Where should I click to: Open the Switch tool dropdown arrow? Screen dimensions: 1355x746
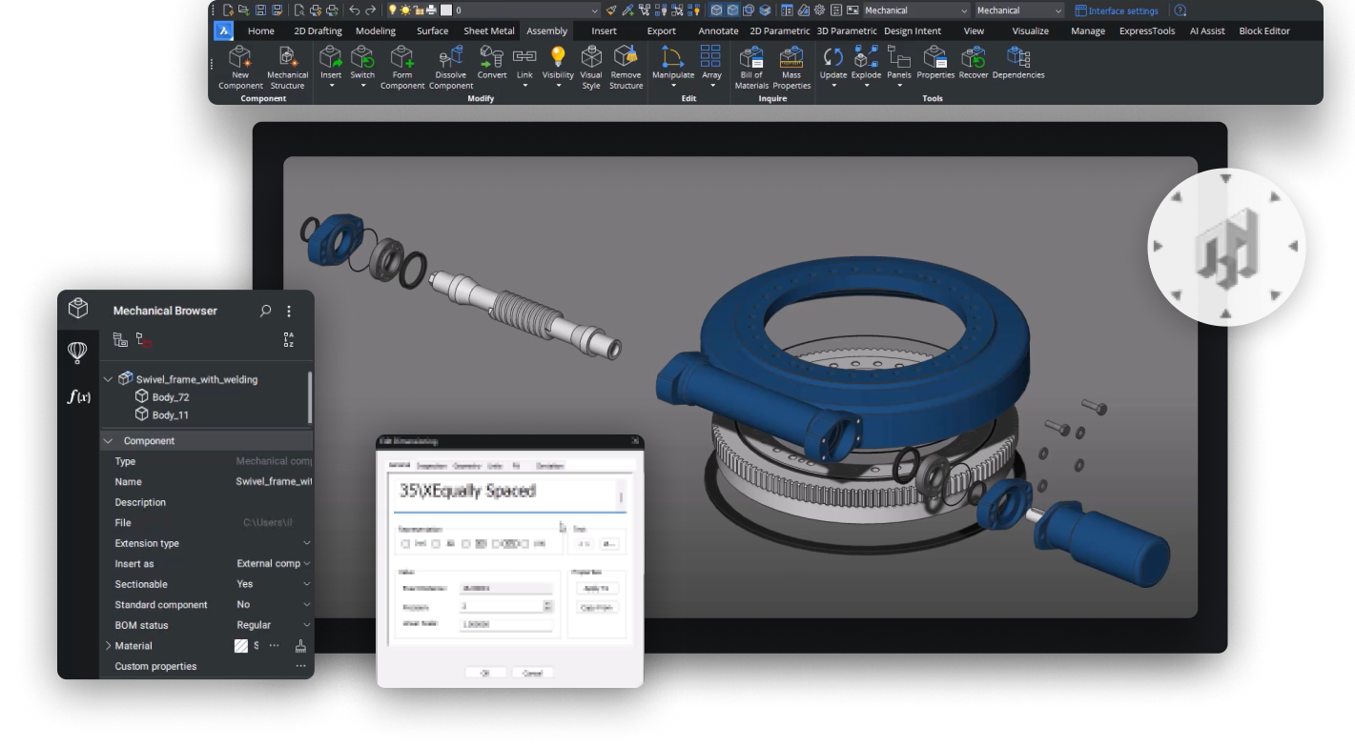tap(362, 86)
